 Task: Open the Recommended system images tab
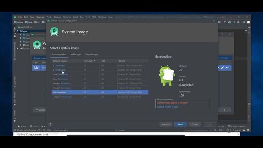[59, 55]
